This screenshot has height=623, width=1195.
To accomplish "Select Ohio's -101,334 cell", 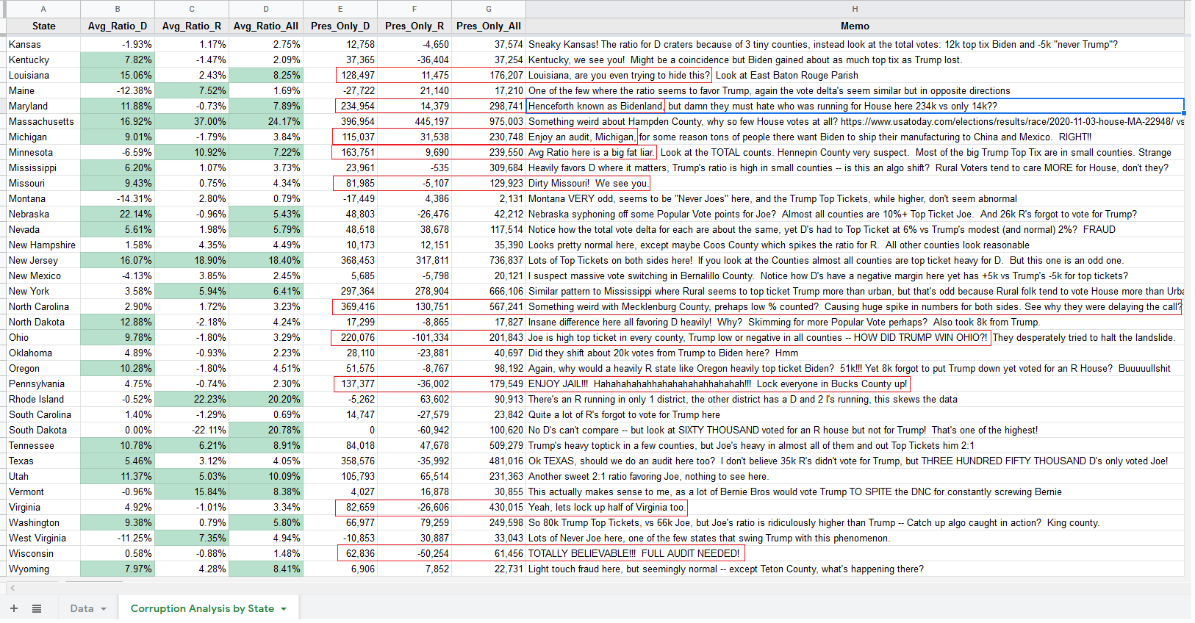I will [x=415, y=337].
